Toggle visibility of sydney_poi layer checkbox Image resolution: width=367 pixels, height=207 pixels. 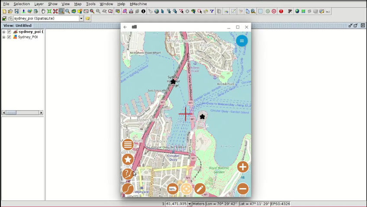[x=9, y=32]
